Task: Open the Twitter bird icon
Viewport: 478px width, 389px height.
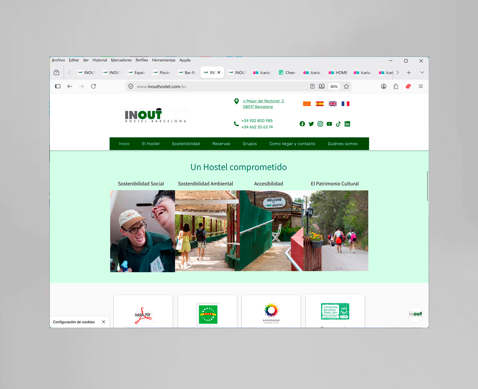Action: click(x=311, y=124)
